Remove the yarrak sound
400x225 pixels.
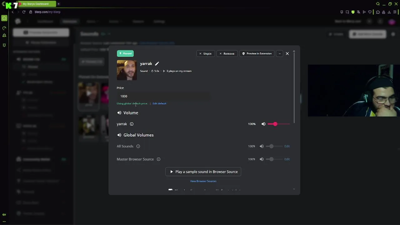pos(227,53)
